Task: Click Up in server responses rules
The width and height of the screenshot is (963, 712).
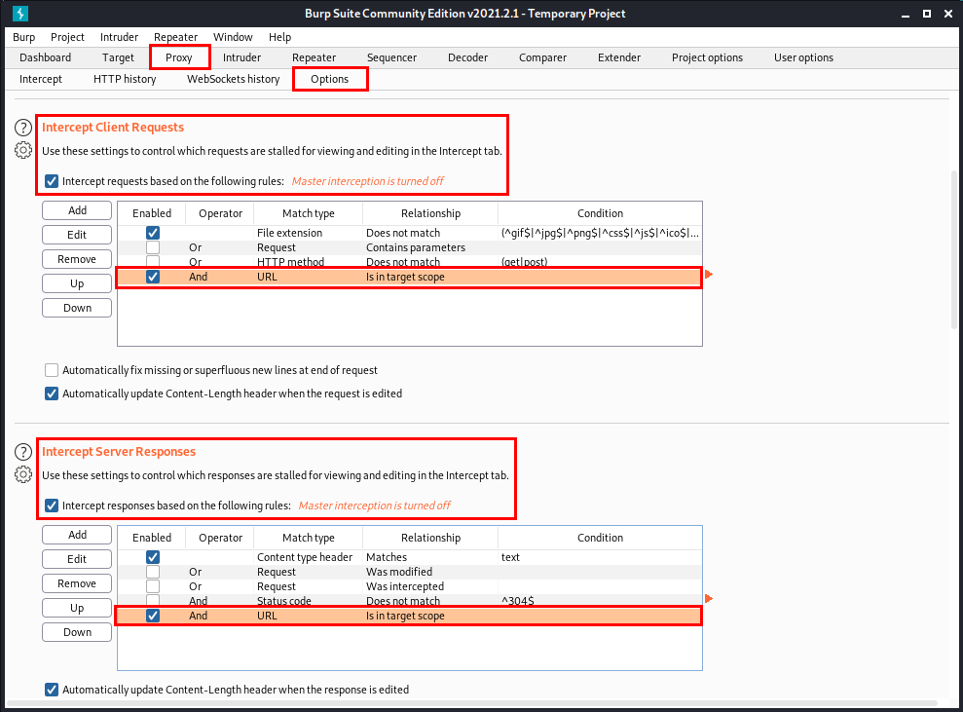Action: [77, 608]
